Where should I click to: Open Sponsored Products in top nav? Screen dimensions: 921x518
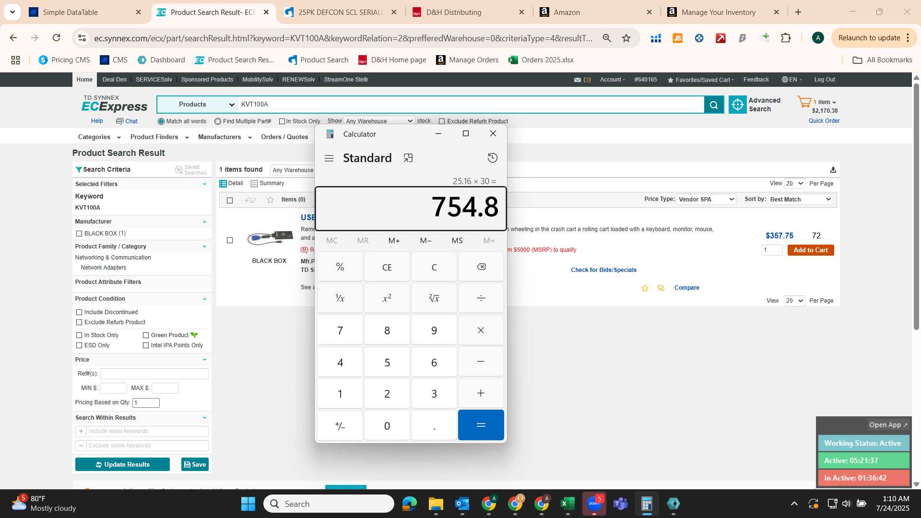207,80
